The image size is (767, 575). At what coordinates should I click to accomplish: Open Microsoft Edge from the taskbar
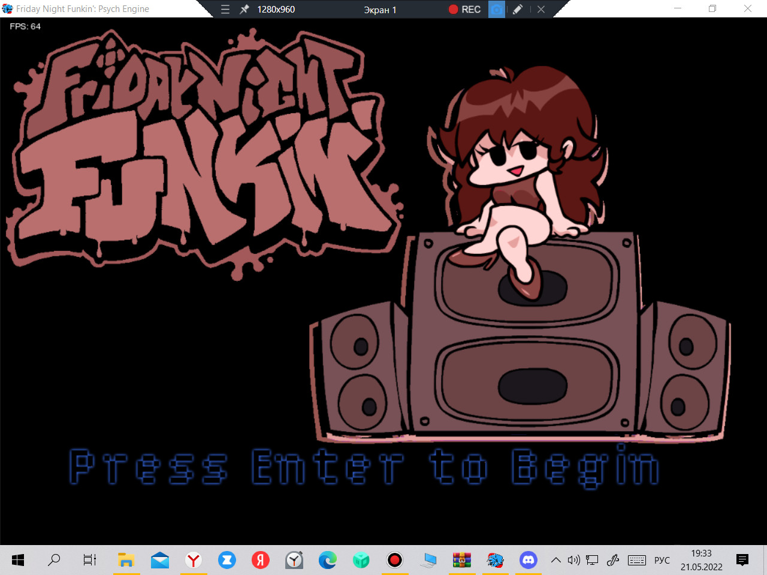coord(327,560)
